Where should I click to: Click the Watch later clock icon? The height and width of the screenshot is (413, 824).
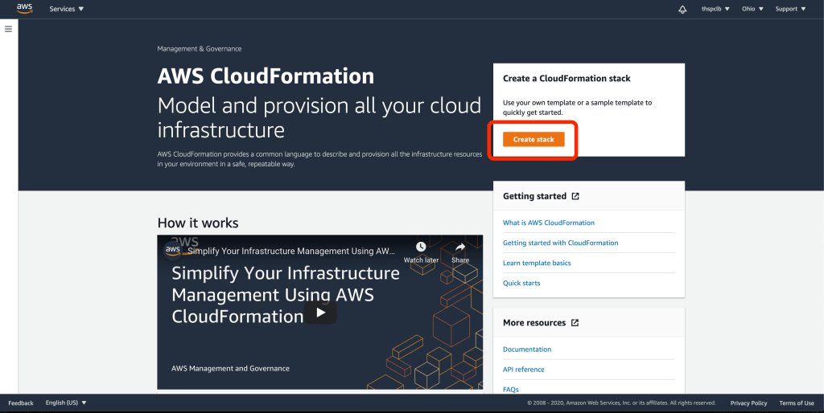(421, 248)
